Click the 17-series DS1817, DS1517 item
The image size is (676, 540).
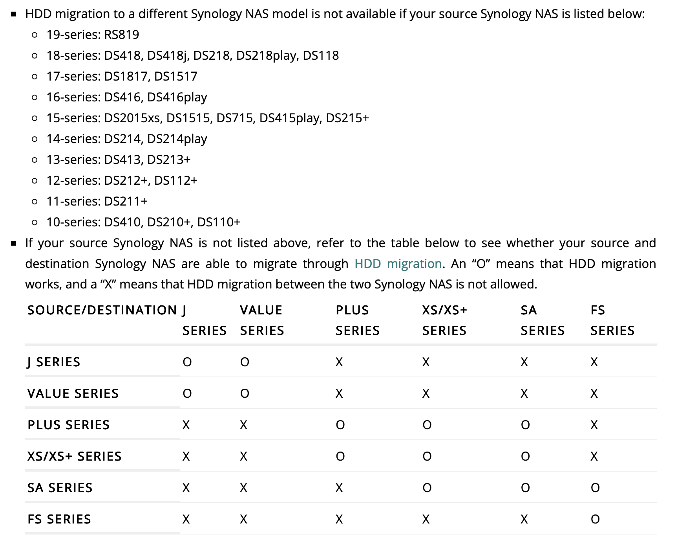tap(122, 76)
